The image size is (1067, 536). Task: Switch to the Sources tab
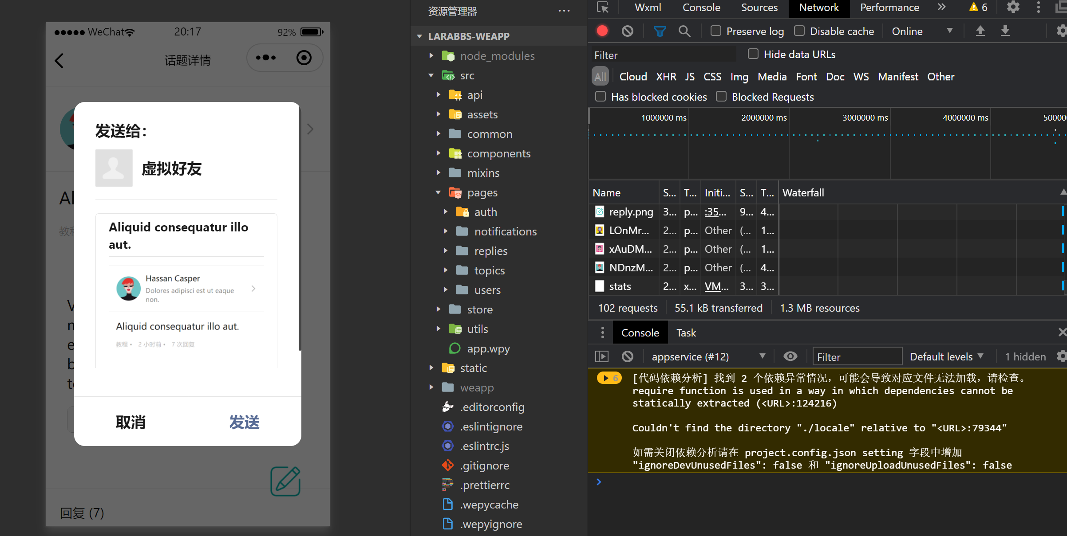pyautogui.click(x=759, y=8)
